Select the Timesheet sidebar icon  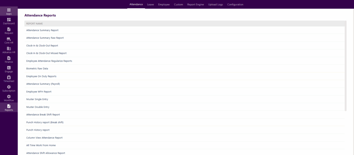coord(9,77)
